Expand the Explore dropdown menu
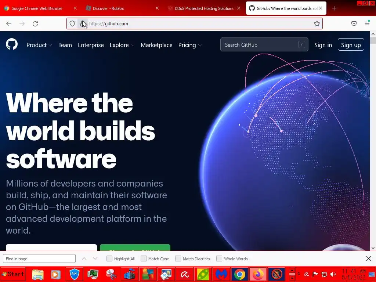Viewport: 376px width, 282px height. point(122,45)
